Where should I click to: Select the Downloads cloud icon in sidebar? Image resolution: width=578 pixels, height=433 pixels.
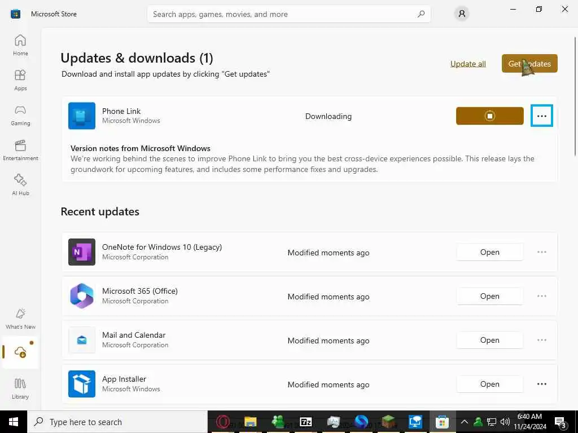pos(20,352)
